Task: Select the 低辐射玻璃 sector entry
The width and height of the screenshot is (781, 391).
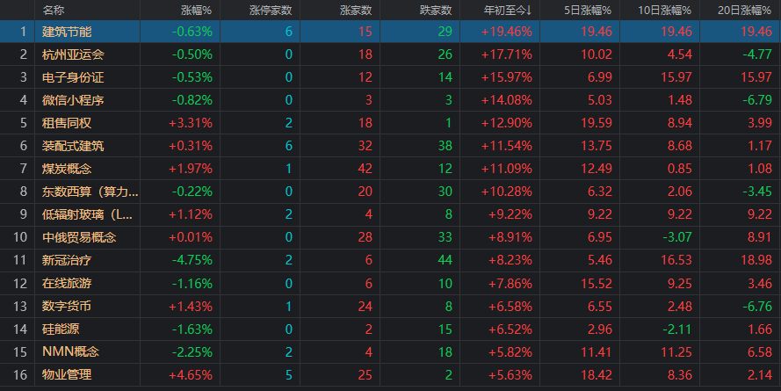Action: click(x=87, y=214)
